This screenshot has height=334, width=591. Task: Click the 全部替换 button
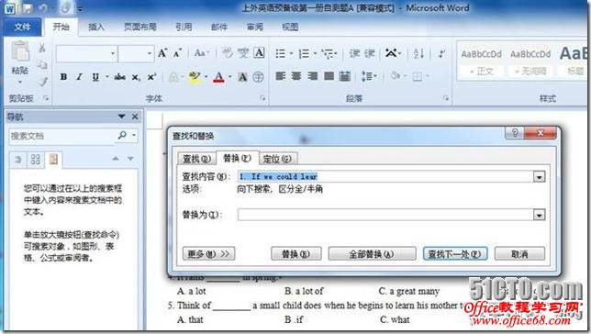tap(372, 253)
